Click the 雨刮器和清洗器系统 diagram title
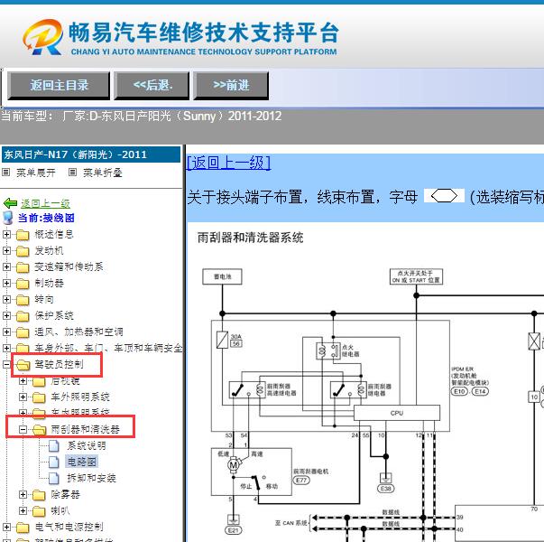This screenshot has width=544, height=542. pyautogui.click(x=250, y=238)
